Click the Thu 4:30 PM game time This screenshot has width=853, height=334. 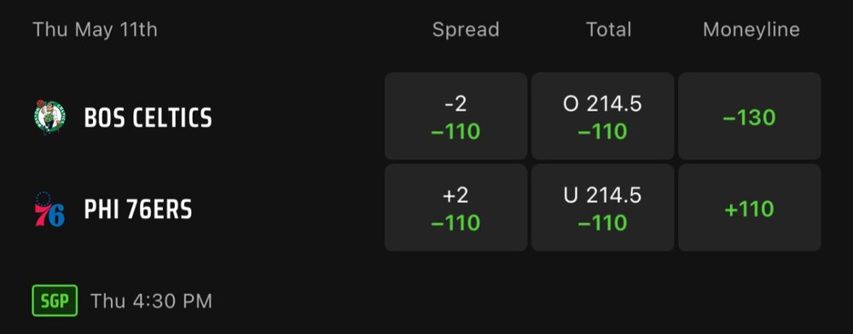coord(151,301)
